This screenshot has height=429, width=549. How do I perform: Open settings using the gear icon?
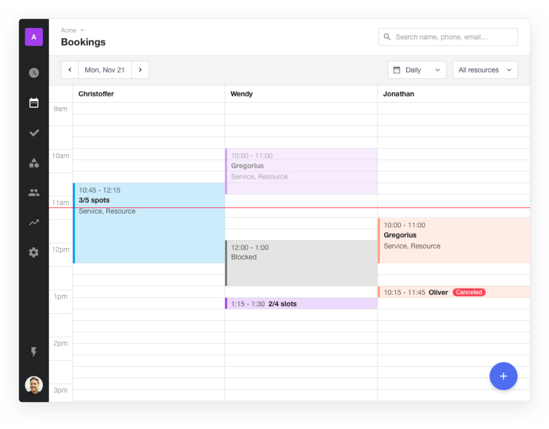34,252
